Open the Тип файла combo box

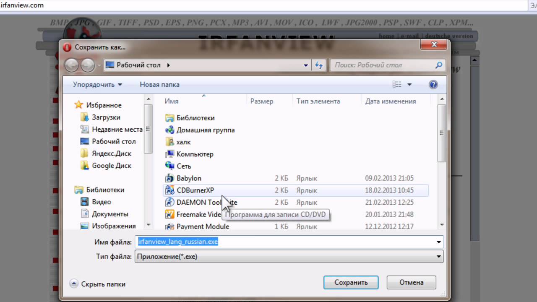[x=289, y=256]
